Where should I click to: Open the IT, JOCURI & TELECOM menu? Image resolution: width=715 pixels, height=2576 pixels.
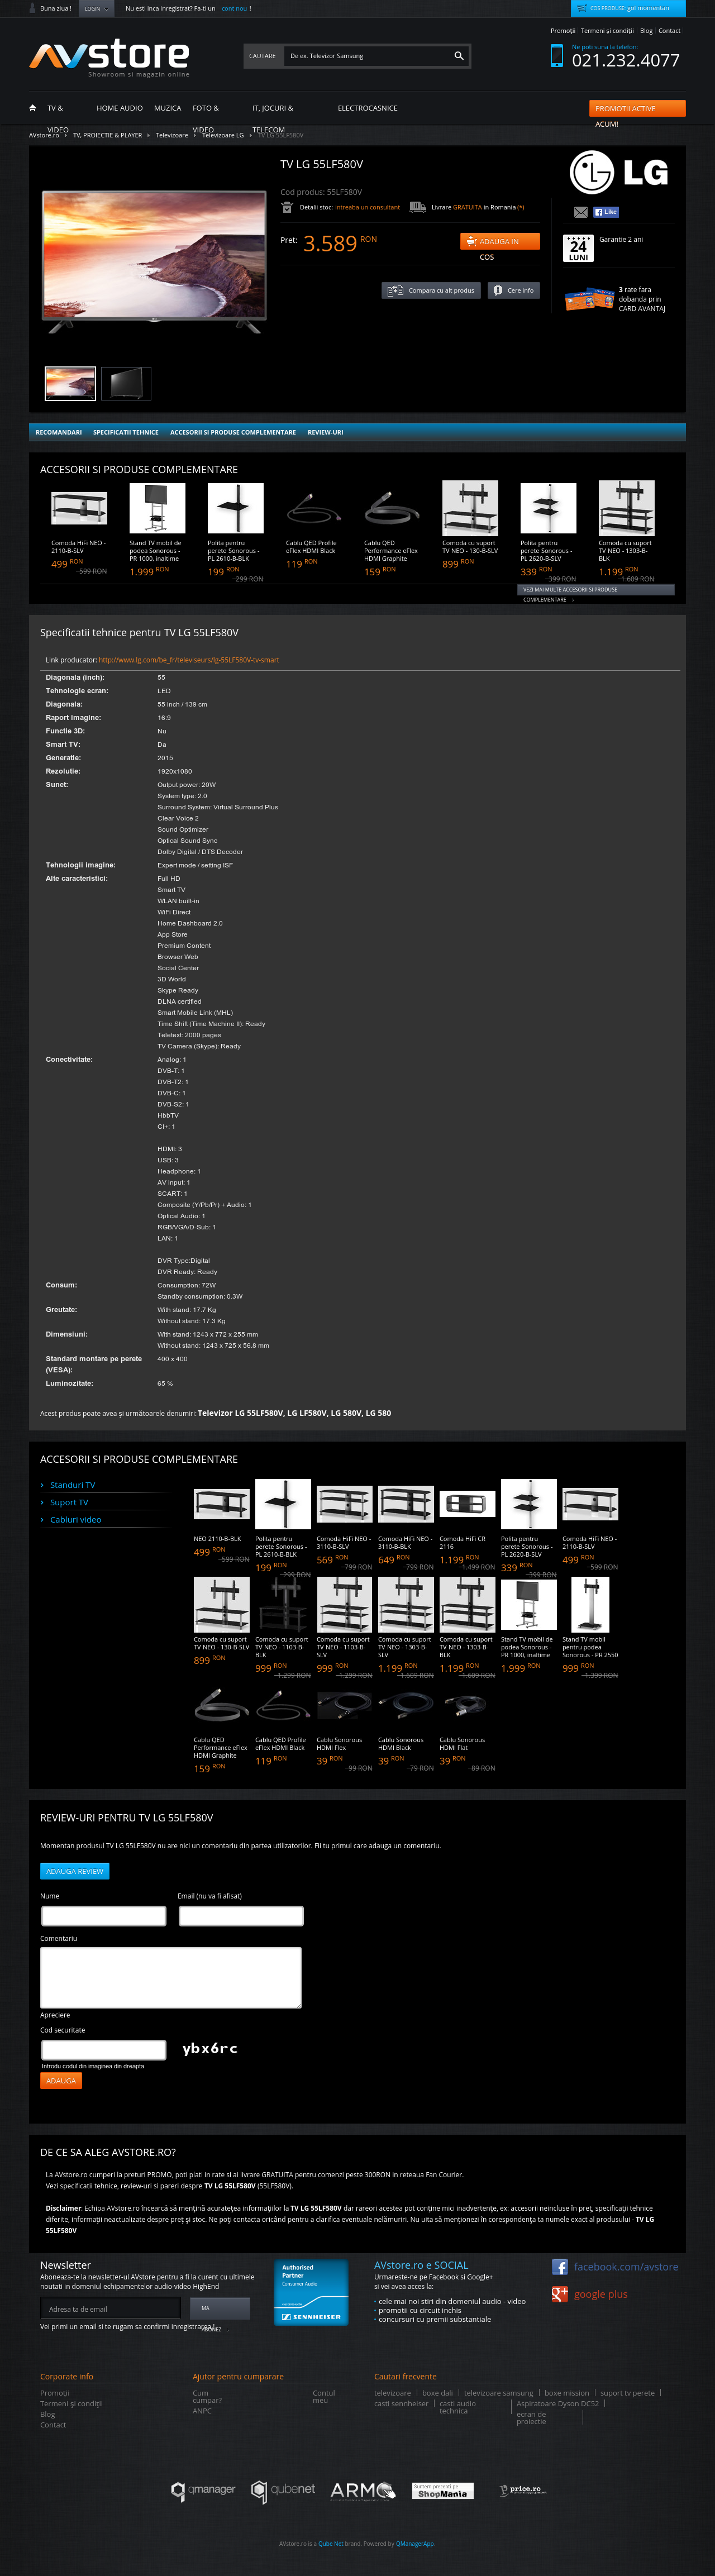point(272,119)
